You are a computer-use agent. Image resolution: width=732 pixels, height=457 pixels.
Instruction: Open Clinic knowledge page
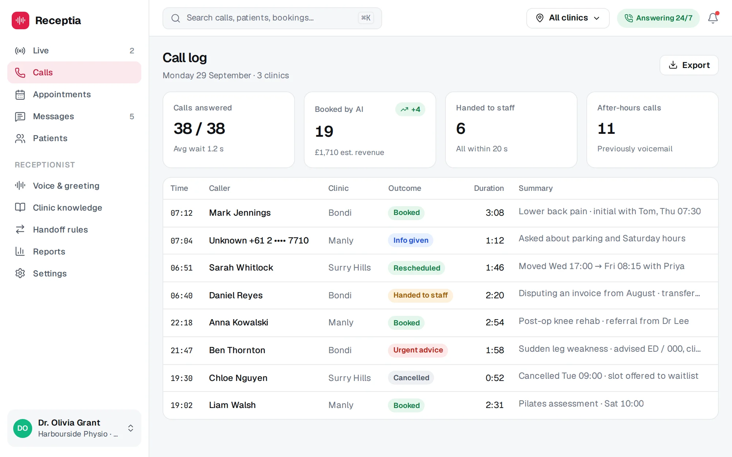point(74,208)
